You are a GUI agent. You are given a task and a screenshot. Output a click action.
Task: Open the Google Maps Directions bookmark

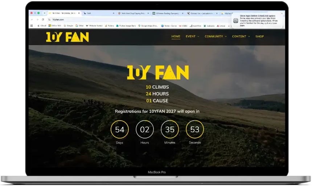pos(148,26)
